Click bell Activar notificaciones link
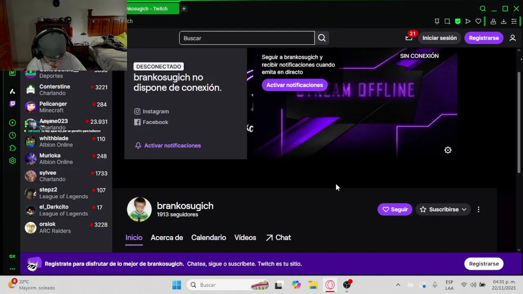The width and height of the screenshot is (523, 294). point(168,145)
